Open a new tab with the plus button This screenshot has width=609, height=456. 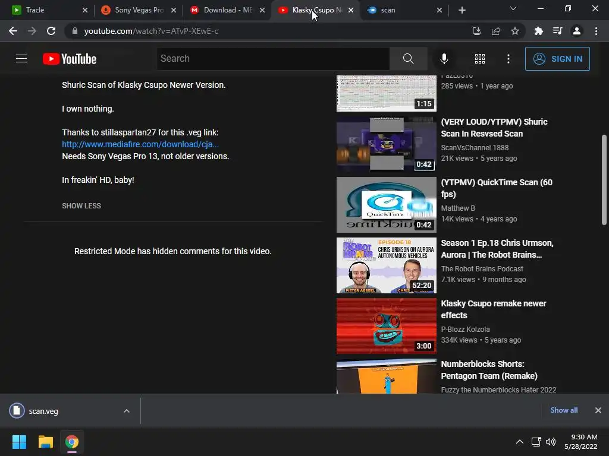(x=462, y=10)
